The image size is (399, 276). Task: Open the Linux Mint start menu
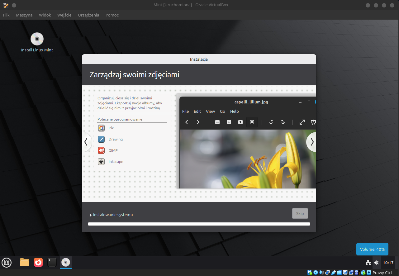tap(7, 263)
